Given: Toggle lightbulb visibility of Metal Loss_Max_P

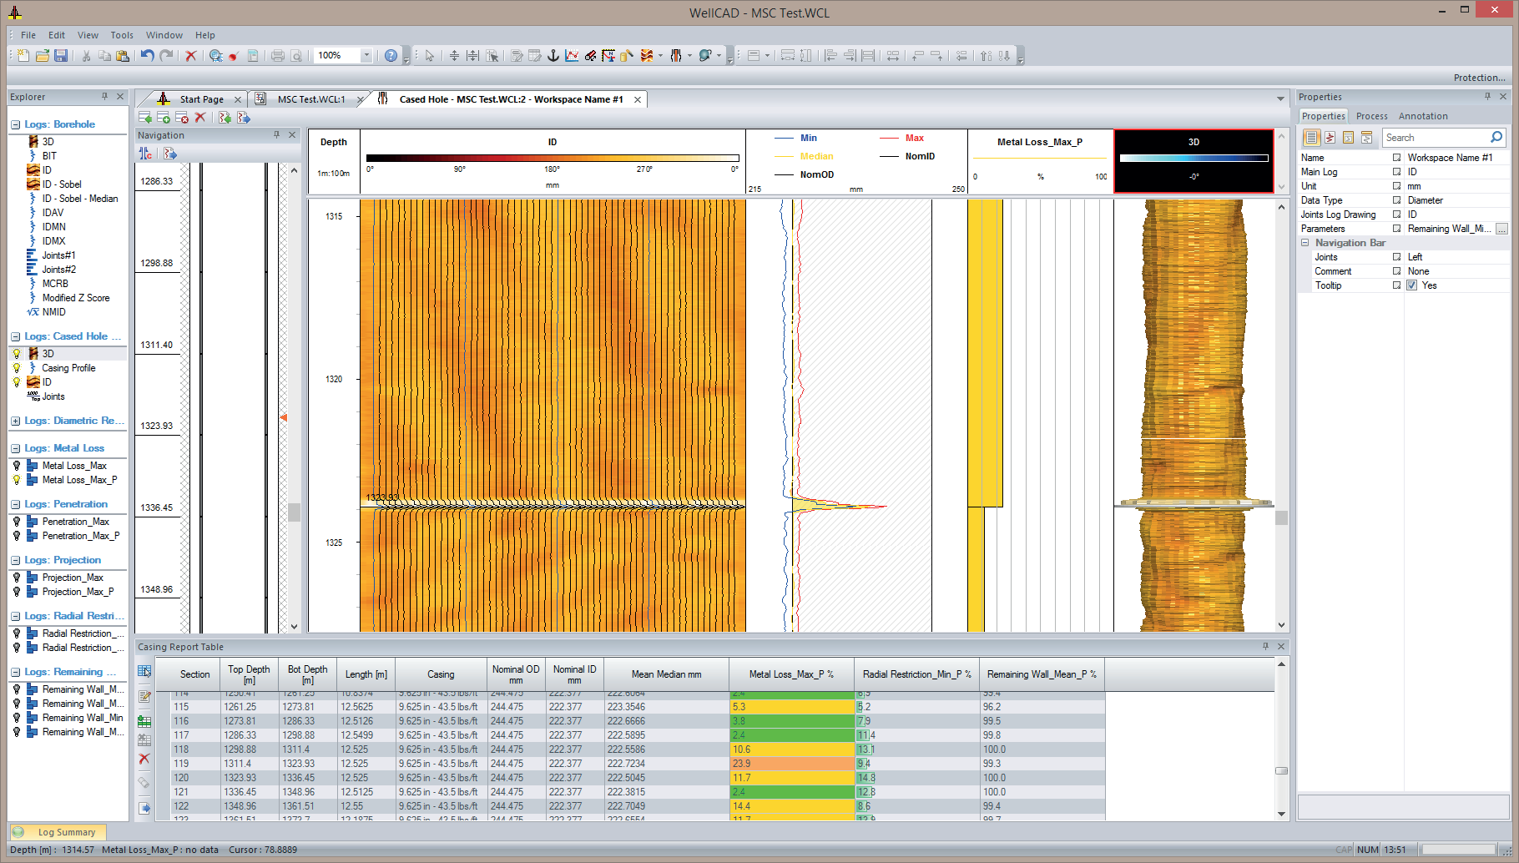Looking at the screenshot, I should point(17,480).
